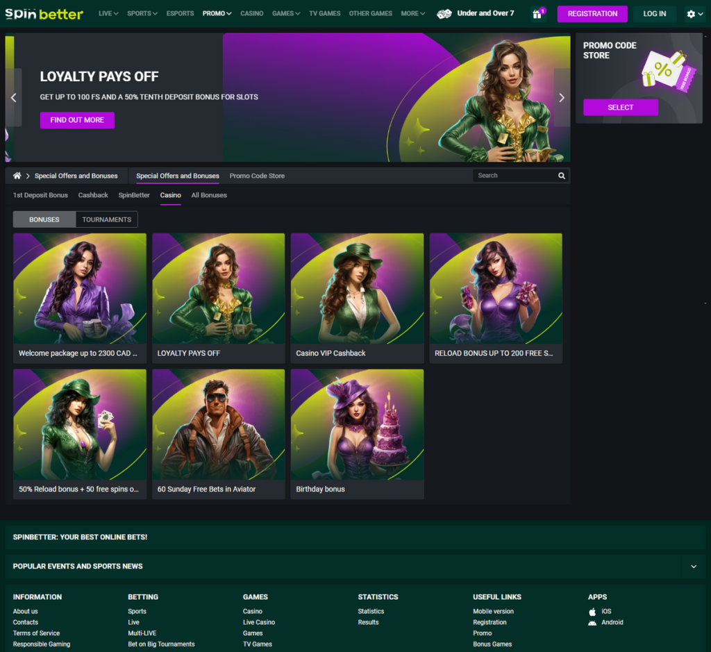Viewport: 711px width, 652px height.
Task: Select the 1st Deposit Bonus filter
Action: pyautogui.click(x=40, y=195)
